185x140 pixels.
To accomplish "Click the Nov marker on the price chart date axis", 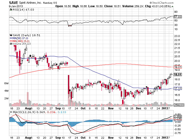I will 111,108.
